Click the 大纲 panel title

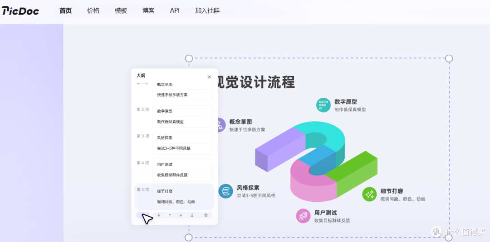tap(141, 76)
